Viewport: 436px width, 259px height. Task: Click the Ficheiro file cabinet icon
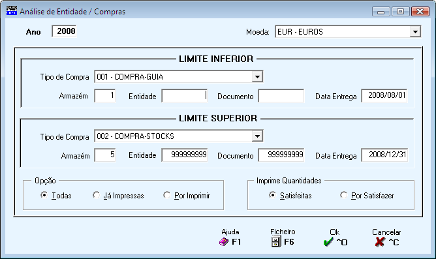pos(276,241)
